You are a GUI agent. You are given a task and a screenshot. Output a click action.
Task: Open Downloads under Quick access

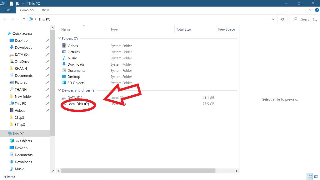(x=23, y=47)
